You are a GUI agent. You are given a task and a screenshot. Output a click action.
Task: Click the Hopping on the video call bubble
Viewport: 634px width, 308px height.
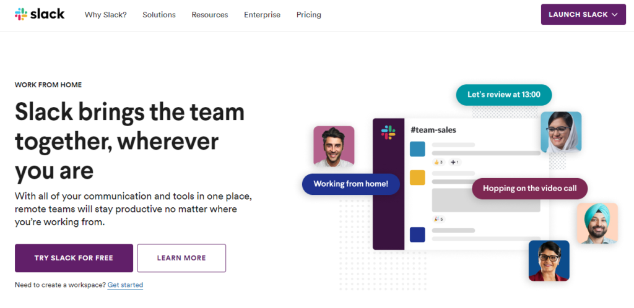(530, 189)
